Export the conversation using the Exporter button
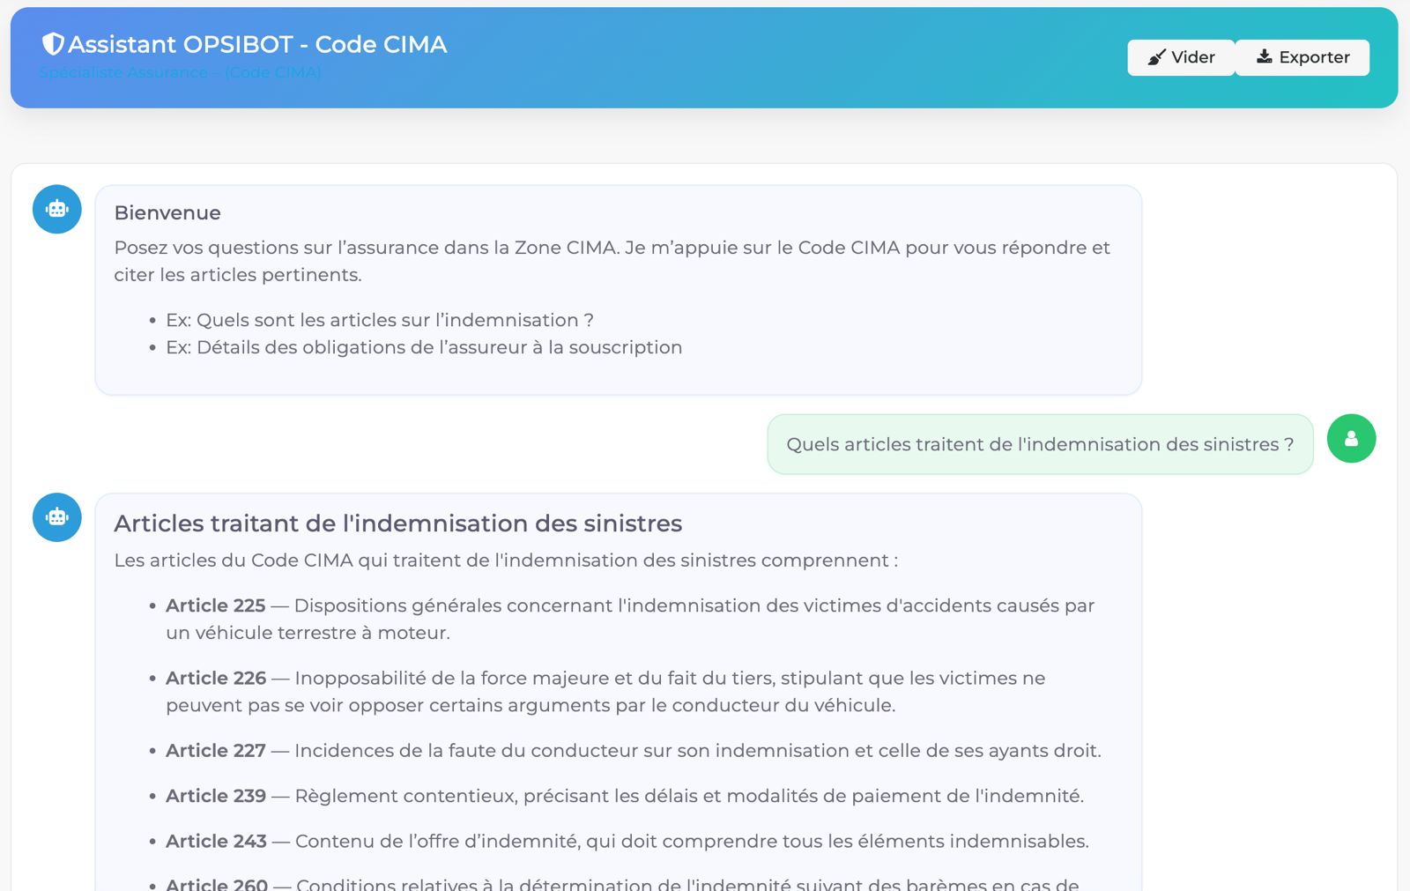 (1302, 57)
